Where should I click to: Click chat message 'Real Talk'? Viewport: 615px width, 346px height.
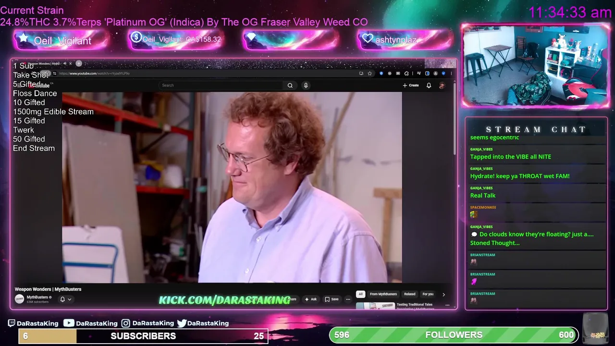(x=483, y=196)
